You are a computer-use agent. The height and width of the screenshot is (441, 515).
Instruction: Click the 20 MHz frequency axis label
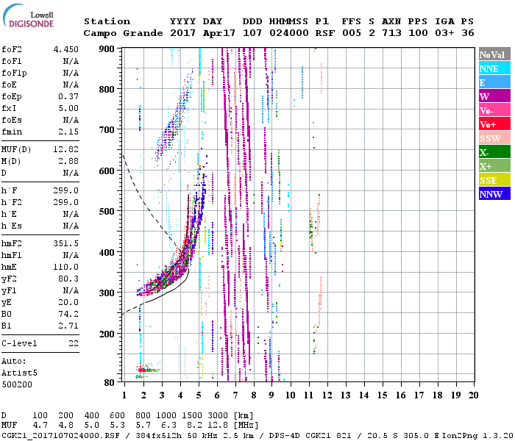click(x=473, y=395)
